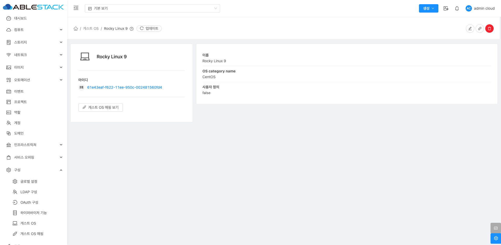Click the CentOS category value text
Viewport: 501px width, 245px height.
(x=209, y=77)
